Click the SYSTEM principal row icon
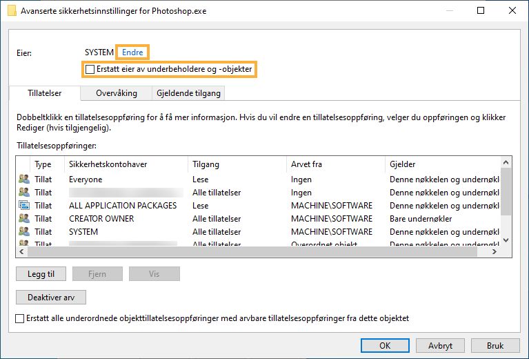This screenshot has width=529, height=359. pyautogui.click(x=24, y=232)
